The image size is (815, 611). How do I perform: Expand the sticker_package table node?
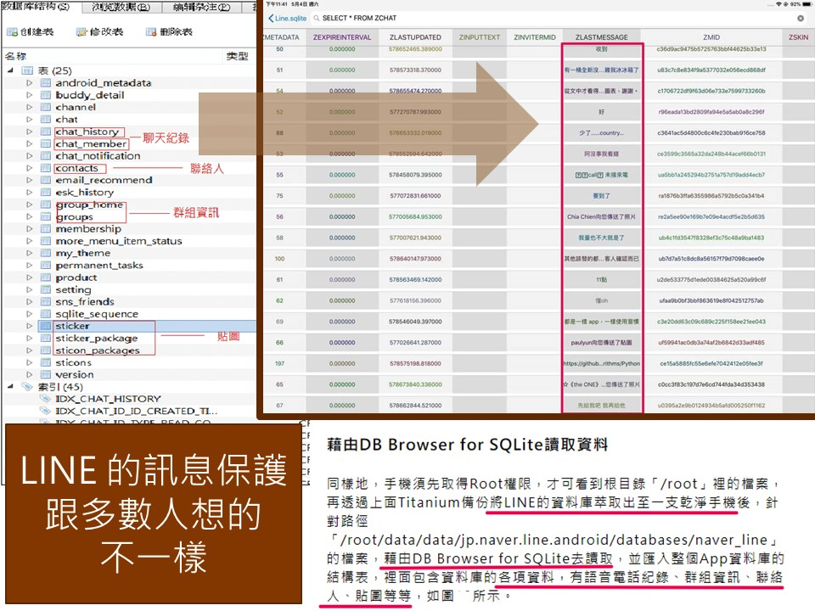pos(29,339)
